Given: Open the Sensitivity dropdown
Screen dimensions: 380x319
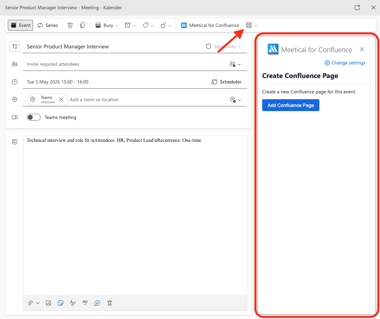Looking at the screenshot, I should (x=223, y=46).
